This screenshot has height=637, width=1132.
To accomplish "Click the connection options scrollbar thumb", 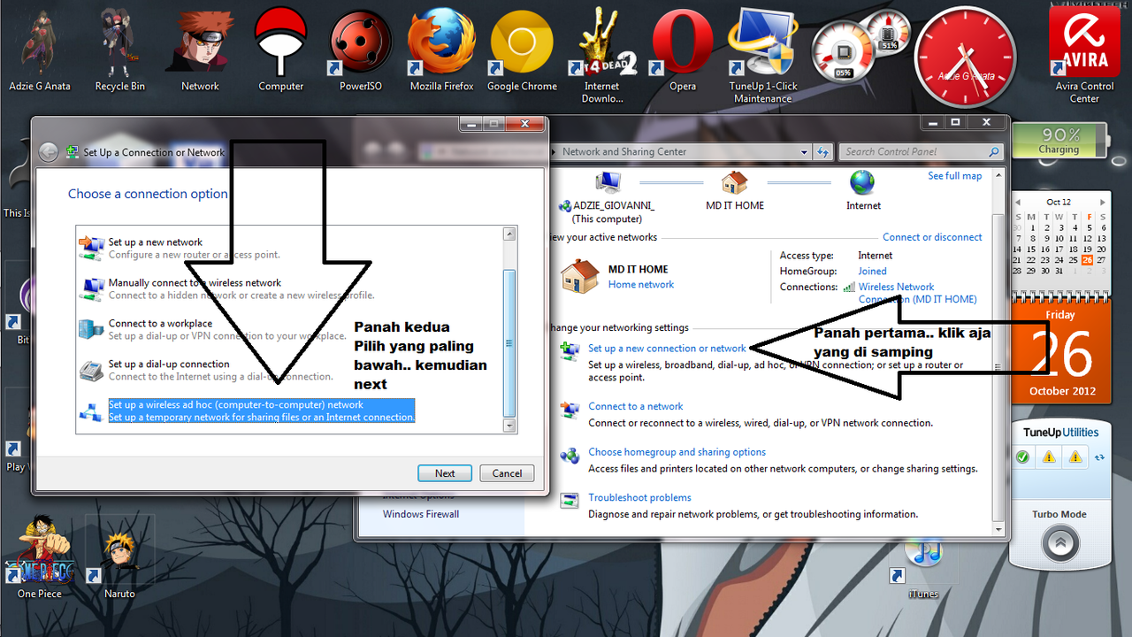I will [x=509, y=343].
